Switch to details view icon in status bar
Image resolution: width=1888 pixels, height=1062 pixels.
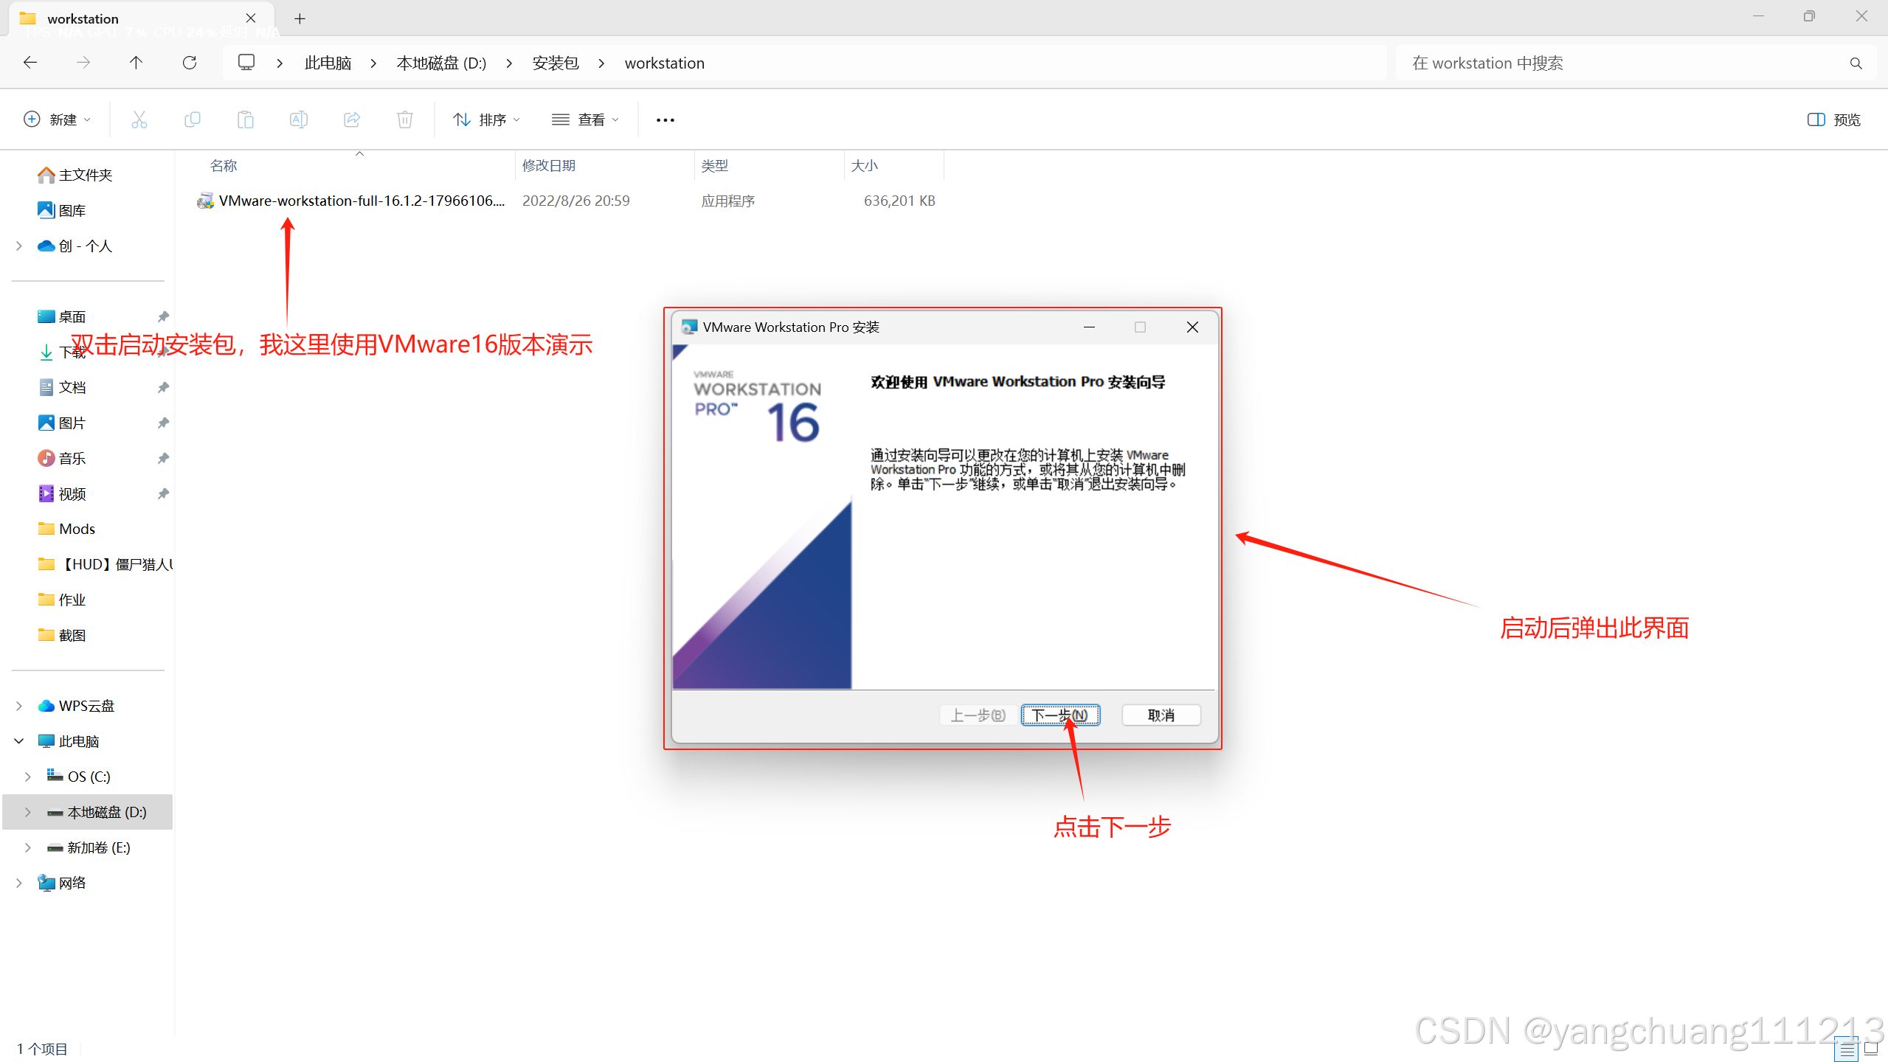click(1846, 1049)
